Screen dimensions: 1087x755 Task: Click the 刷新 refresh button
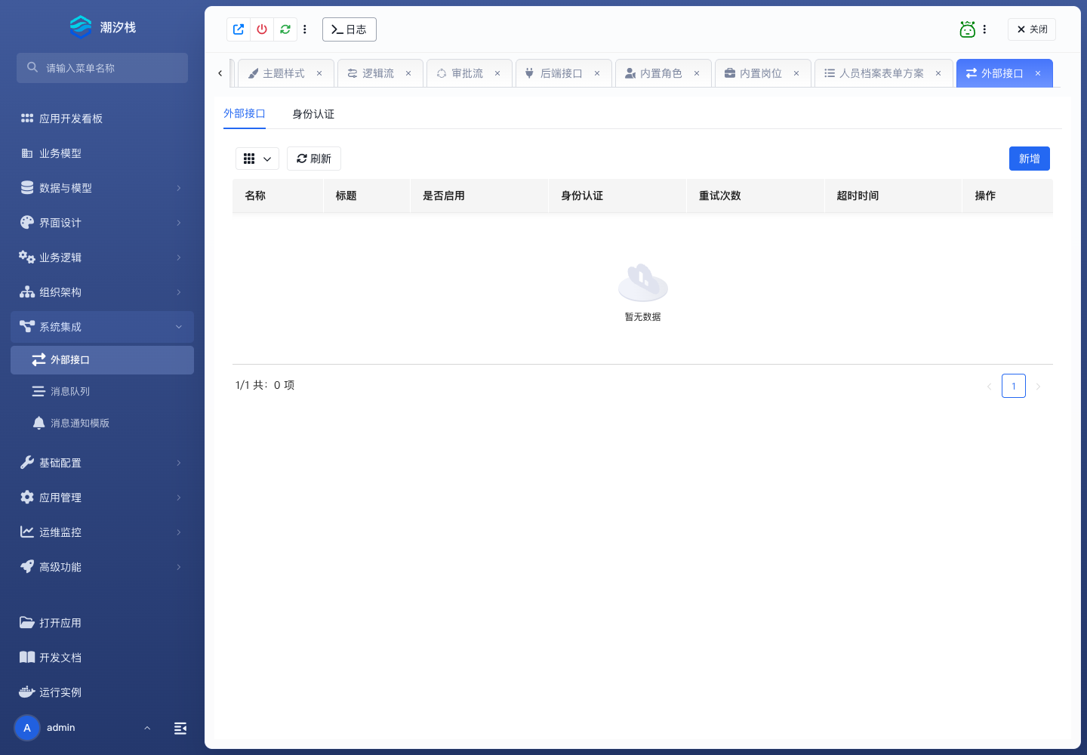point(314,159)
